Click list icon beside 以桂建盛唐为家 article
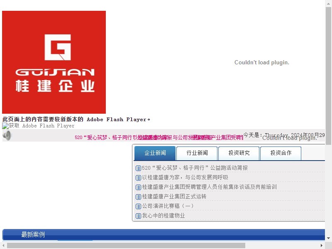The width and height of the screenshot is (332, 249). pyautogui.click(x=138, y=178)
